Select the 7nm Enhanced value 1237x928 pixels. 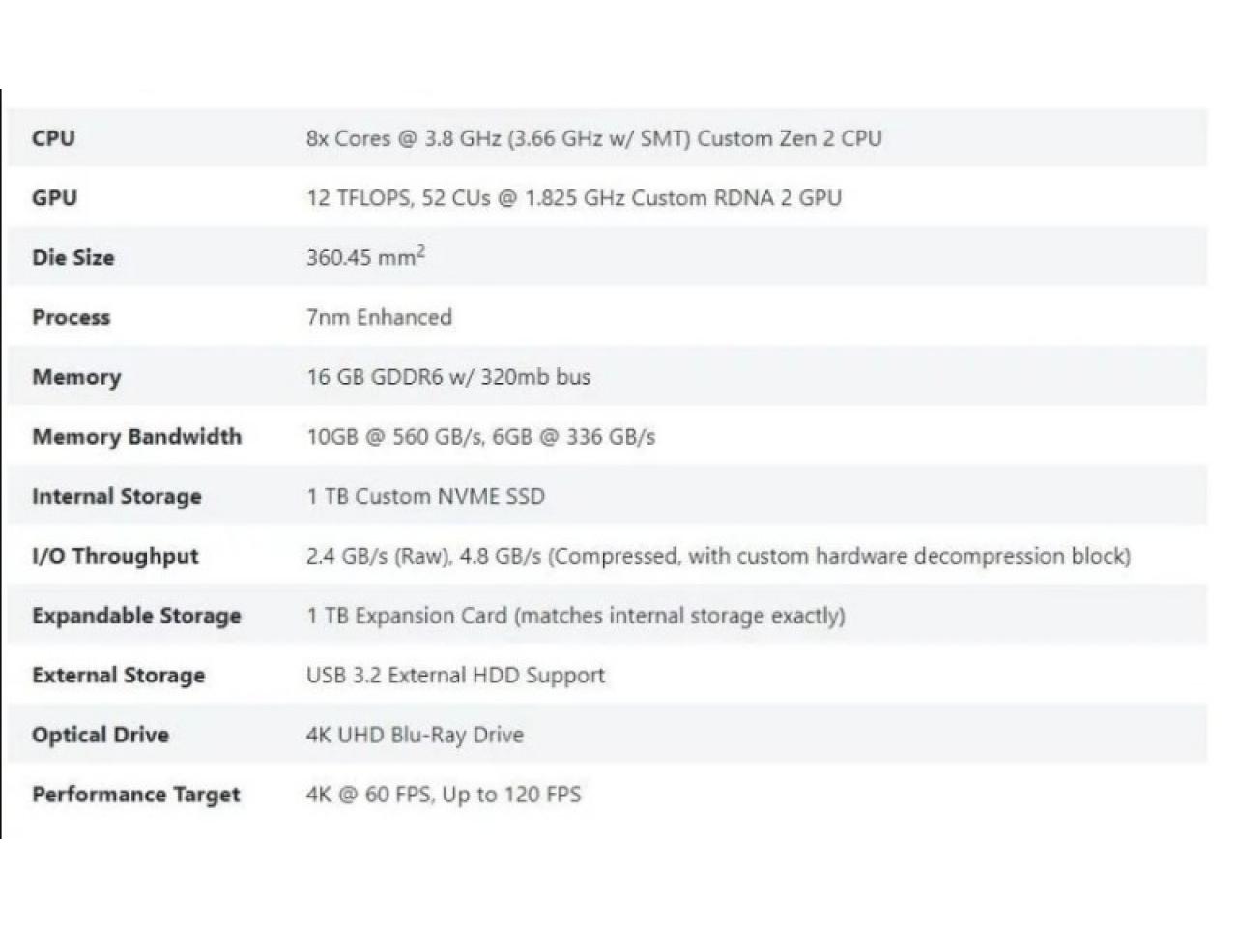click(x=379, y=317)
